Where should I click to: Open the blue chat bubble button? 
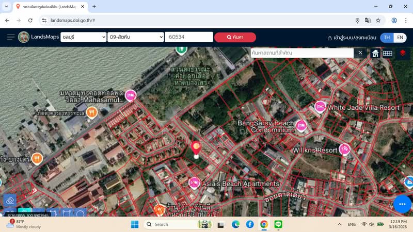click(x=402, y=204)
